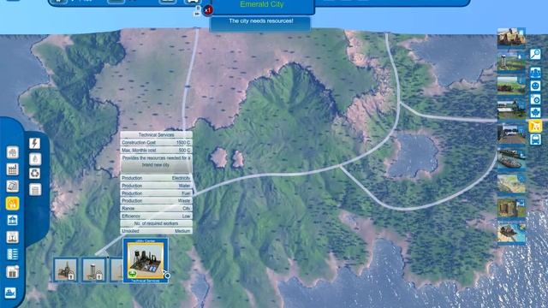The height and width of the screenshot is (308, 548).
Task: Open the list-style menu icon in left sidebar
Action: coord(13,254)
